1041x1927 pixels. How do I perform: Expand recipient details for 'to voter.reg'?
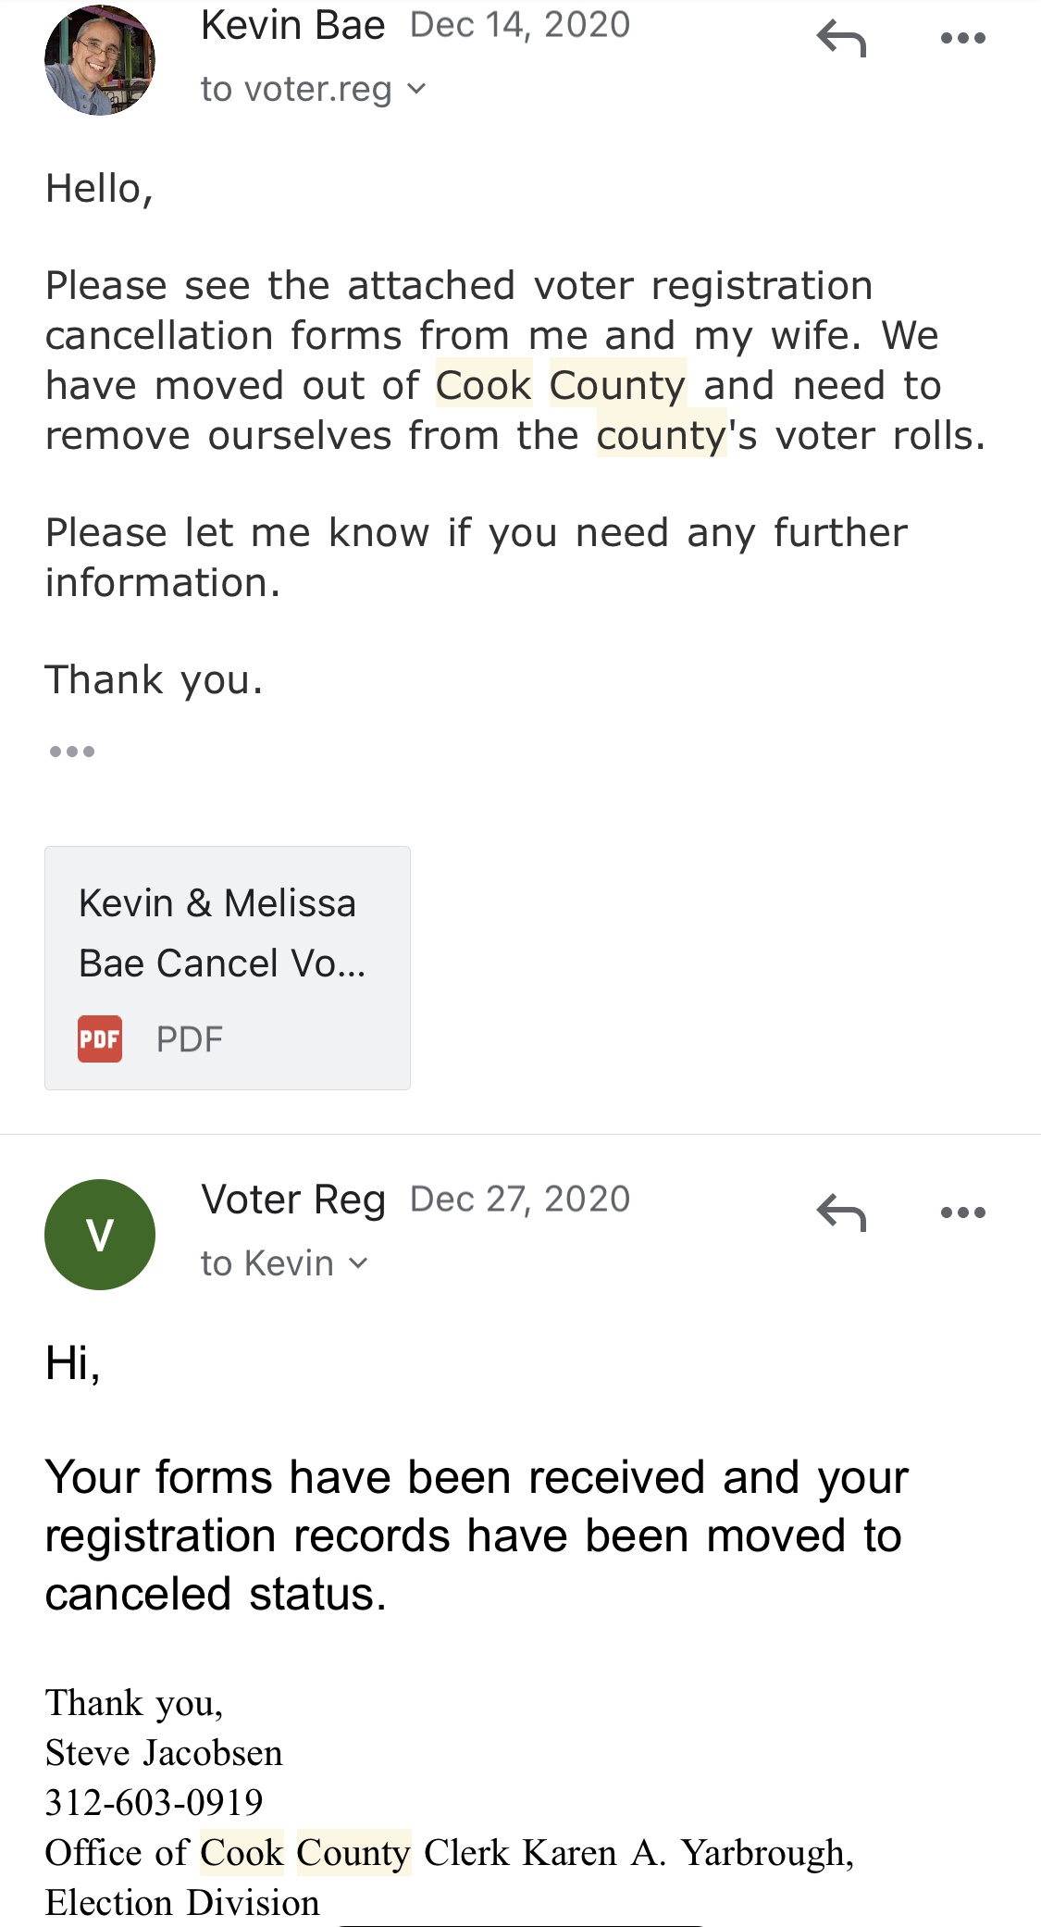tap(313, 90)
